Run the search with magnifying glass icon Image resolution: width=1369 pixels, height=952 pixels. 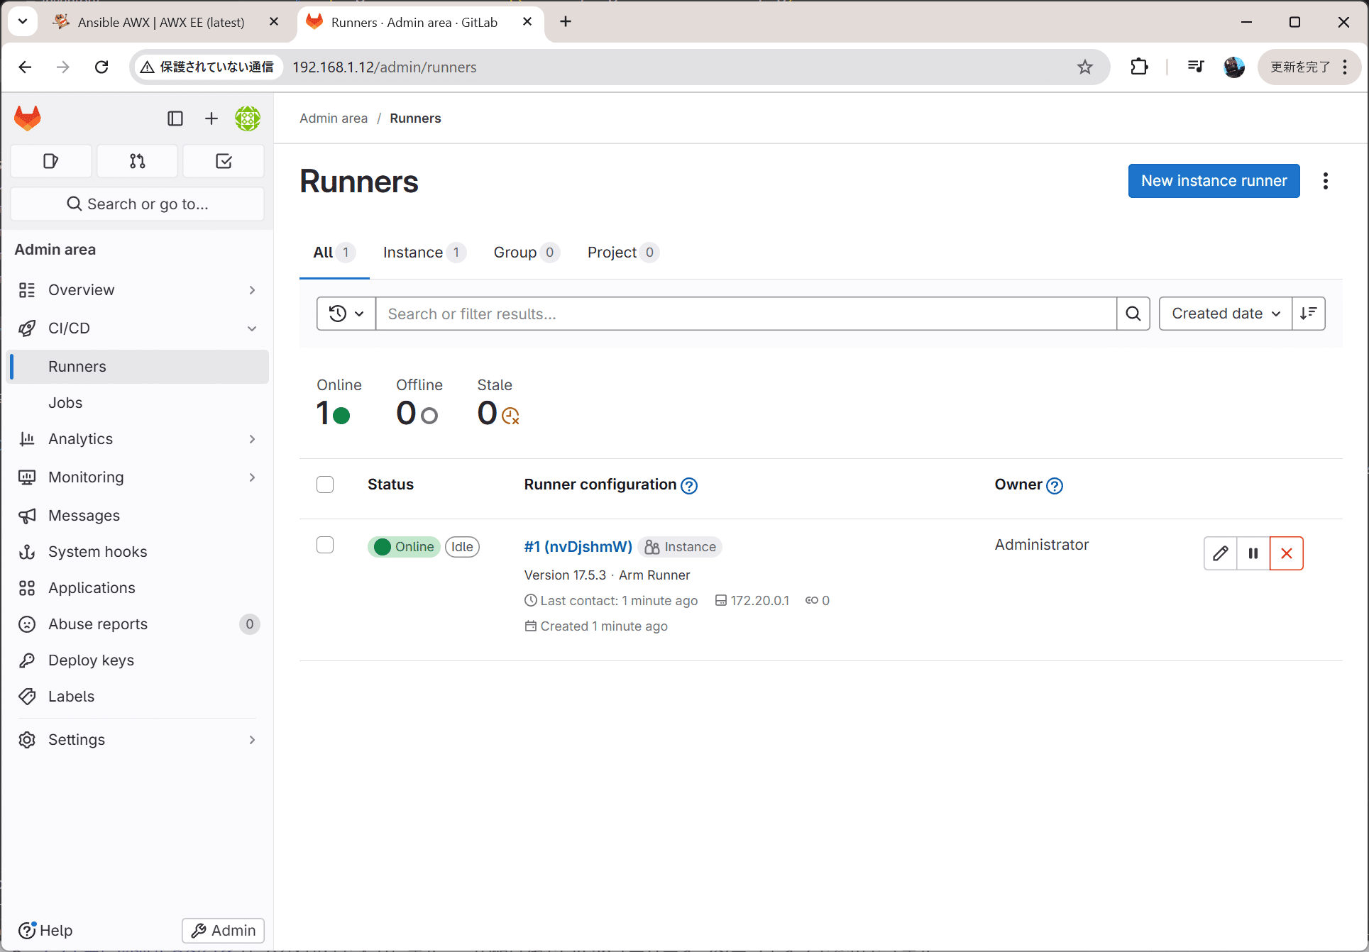point(1133,314)
